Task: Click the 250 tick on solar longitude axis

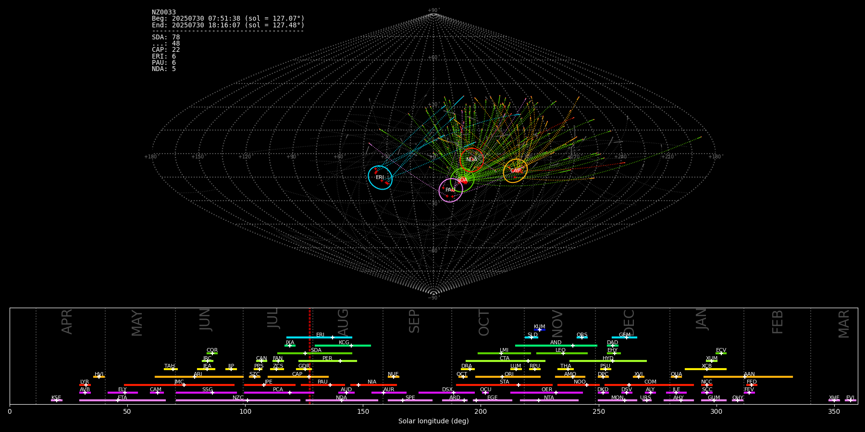Action: pos(598,411)
